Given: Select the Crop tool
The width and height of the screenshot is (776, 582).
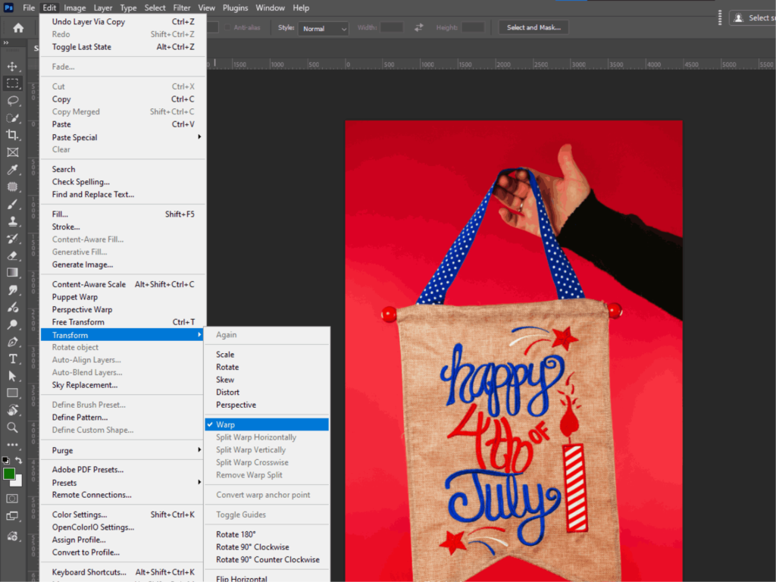Looking at the screenshot, I should tap(12, 135).
